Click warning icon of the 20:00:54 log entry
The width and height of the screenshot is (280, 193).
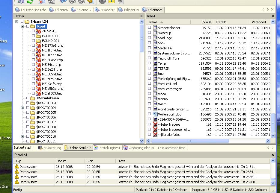(16, 166)
